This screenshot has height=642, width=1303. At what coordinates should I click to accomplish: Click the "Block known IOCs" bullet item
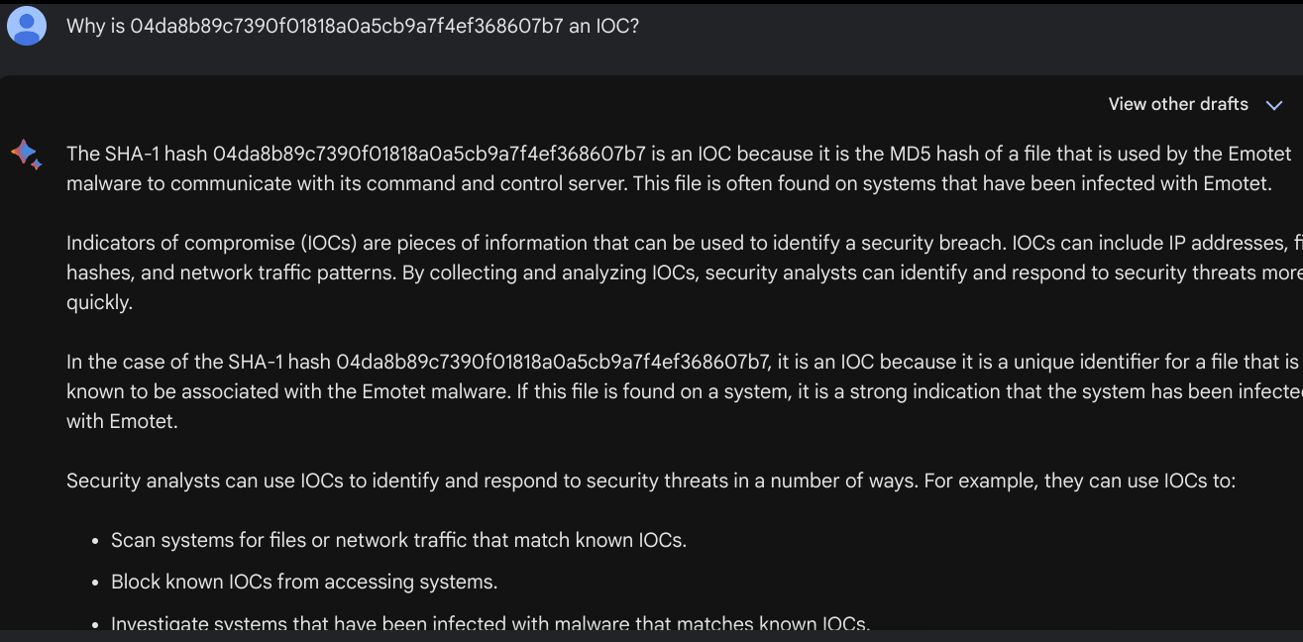pyautogui.click(x=304, y=582)
